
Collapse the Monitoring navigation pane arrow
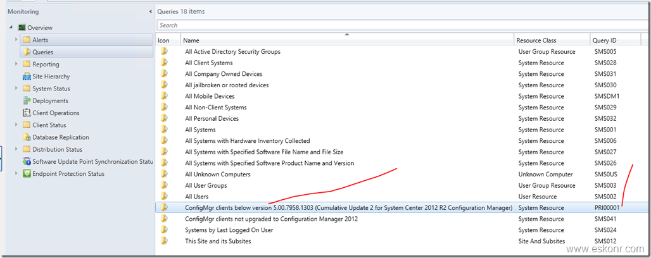point(150,12)
